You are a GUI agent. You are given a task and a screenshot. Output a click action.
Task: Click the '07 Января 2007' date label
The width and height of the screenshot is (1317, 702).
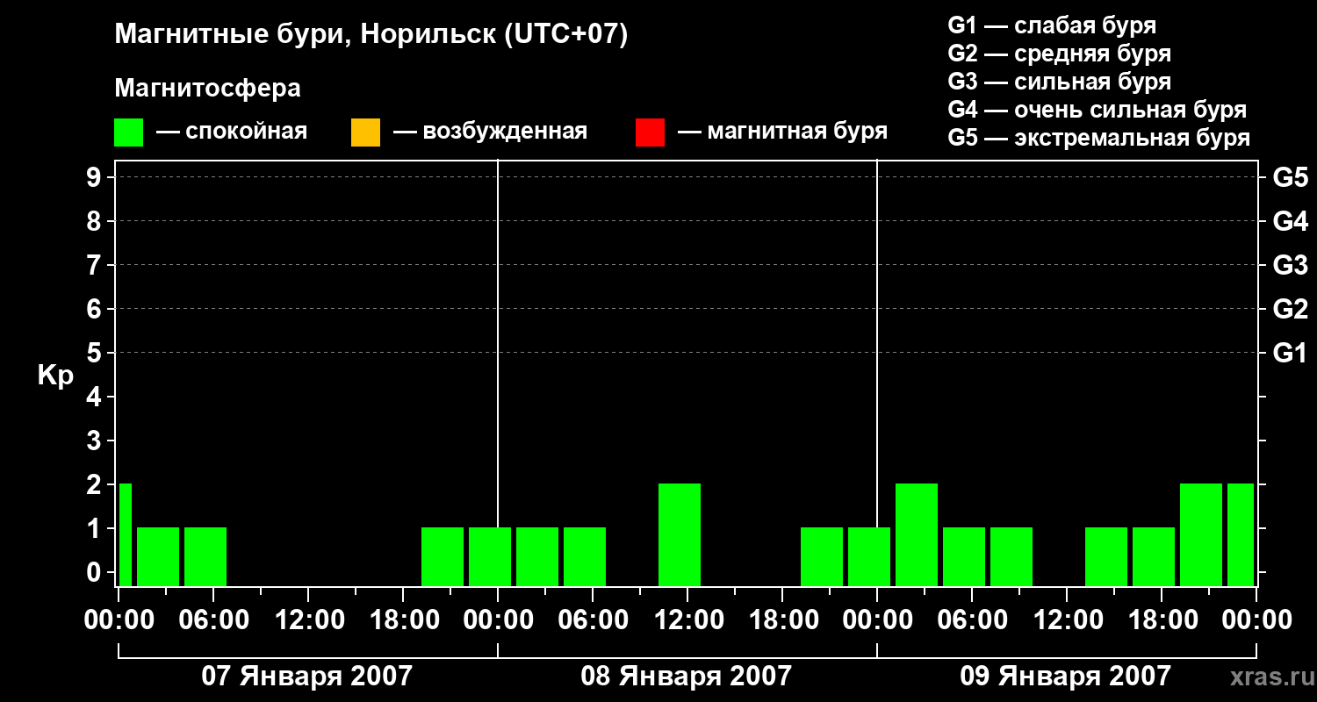(307, 676)
